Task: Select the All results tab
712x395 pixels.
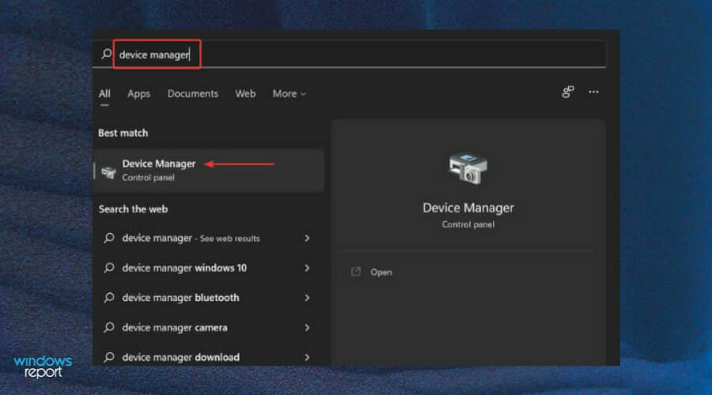Action: click(104, 93)
